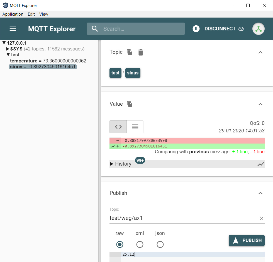Copy the value to clipboard
The height and width of the screenshot is (262, 273).
(130, 104)
